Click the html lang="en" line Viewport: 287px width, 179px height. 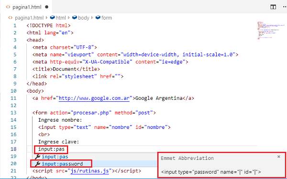click(x=50, y=32)
